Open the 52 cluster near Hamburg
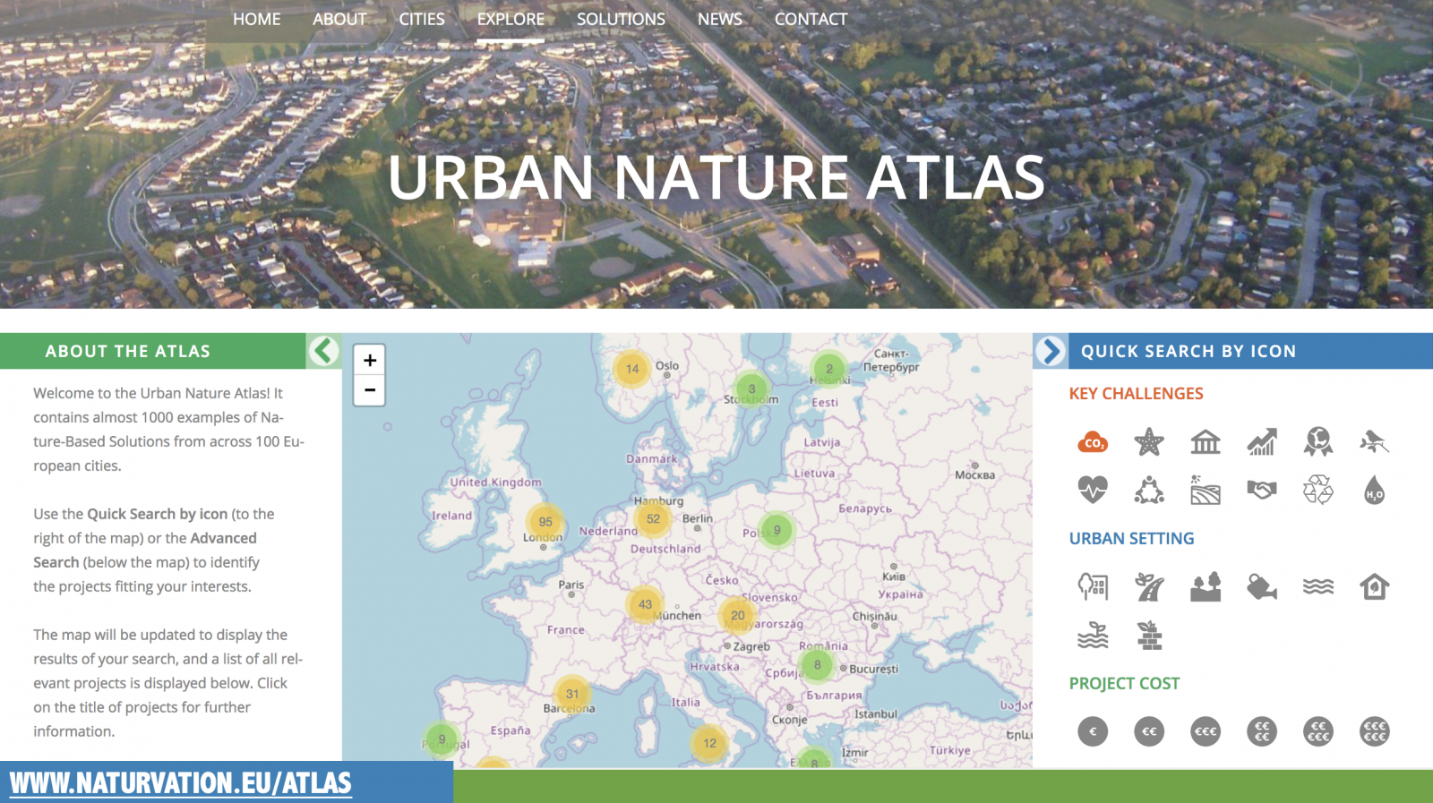Viewport: 1433px width, 803px height. [653, 519]
